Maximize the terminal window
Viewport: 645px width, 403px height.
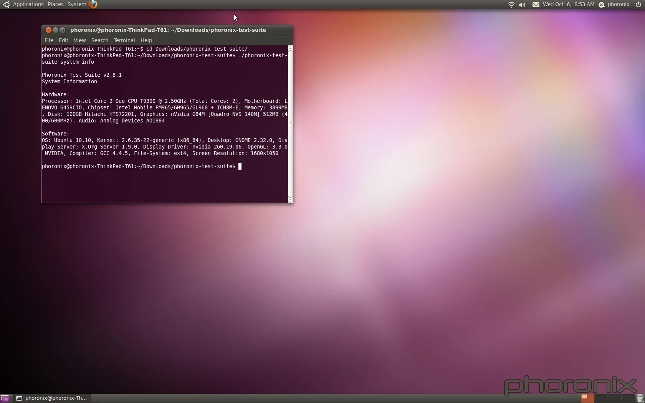[x=62, y=30]
